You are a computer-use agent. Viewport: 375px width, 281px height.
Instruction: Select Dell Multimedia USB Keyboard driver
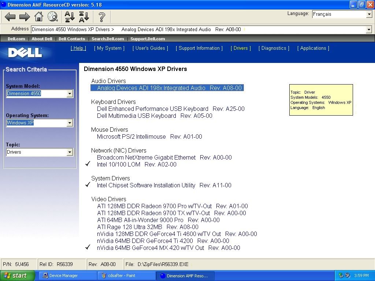tap(155, 116)
